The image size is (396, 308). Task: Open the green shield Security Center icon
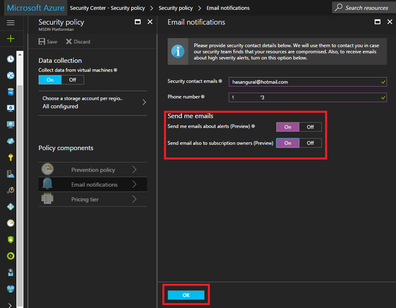point(10,239)
